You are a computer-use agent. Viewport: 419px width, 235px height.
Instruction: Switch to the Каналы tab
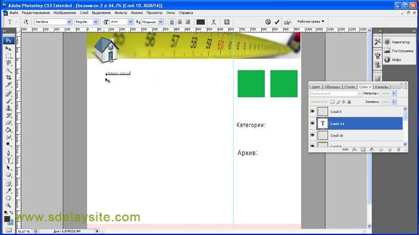[x=381, y=87]
